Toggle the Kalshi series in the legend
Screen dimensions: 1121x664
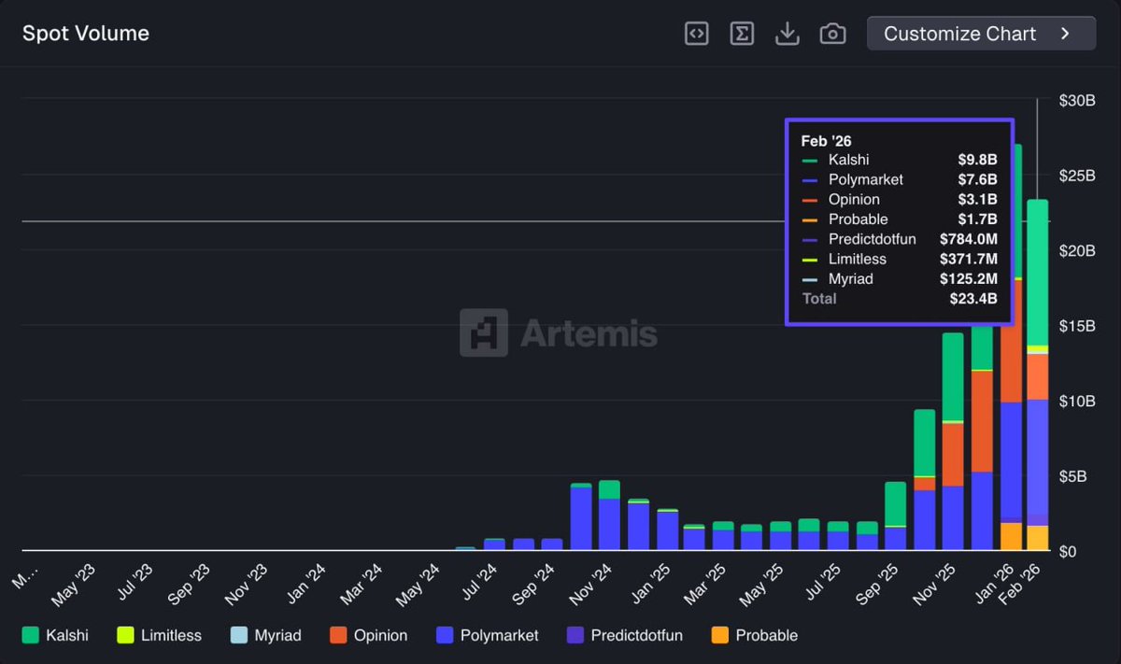point(58,635)
